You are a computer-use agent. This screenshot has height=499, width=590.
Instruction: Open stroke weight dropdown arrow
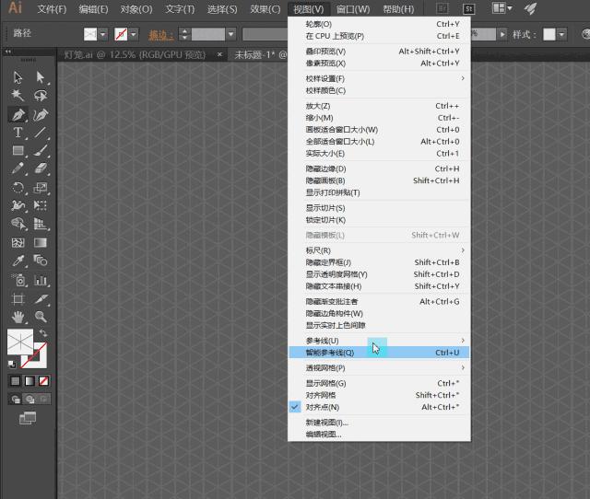click(x=231, y=35)
